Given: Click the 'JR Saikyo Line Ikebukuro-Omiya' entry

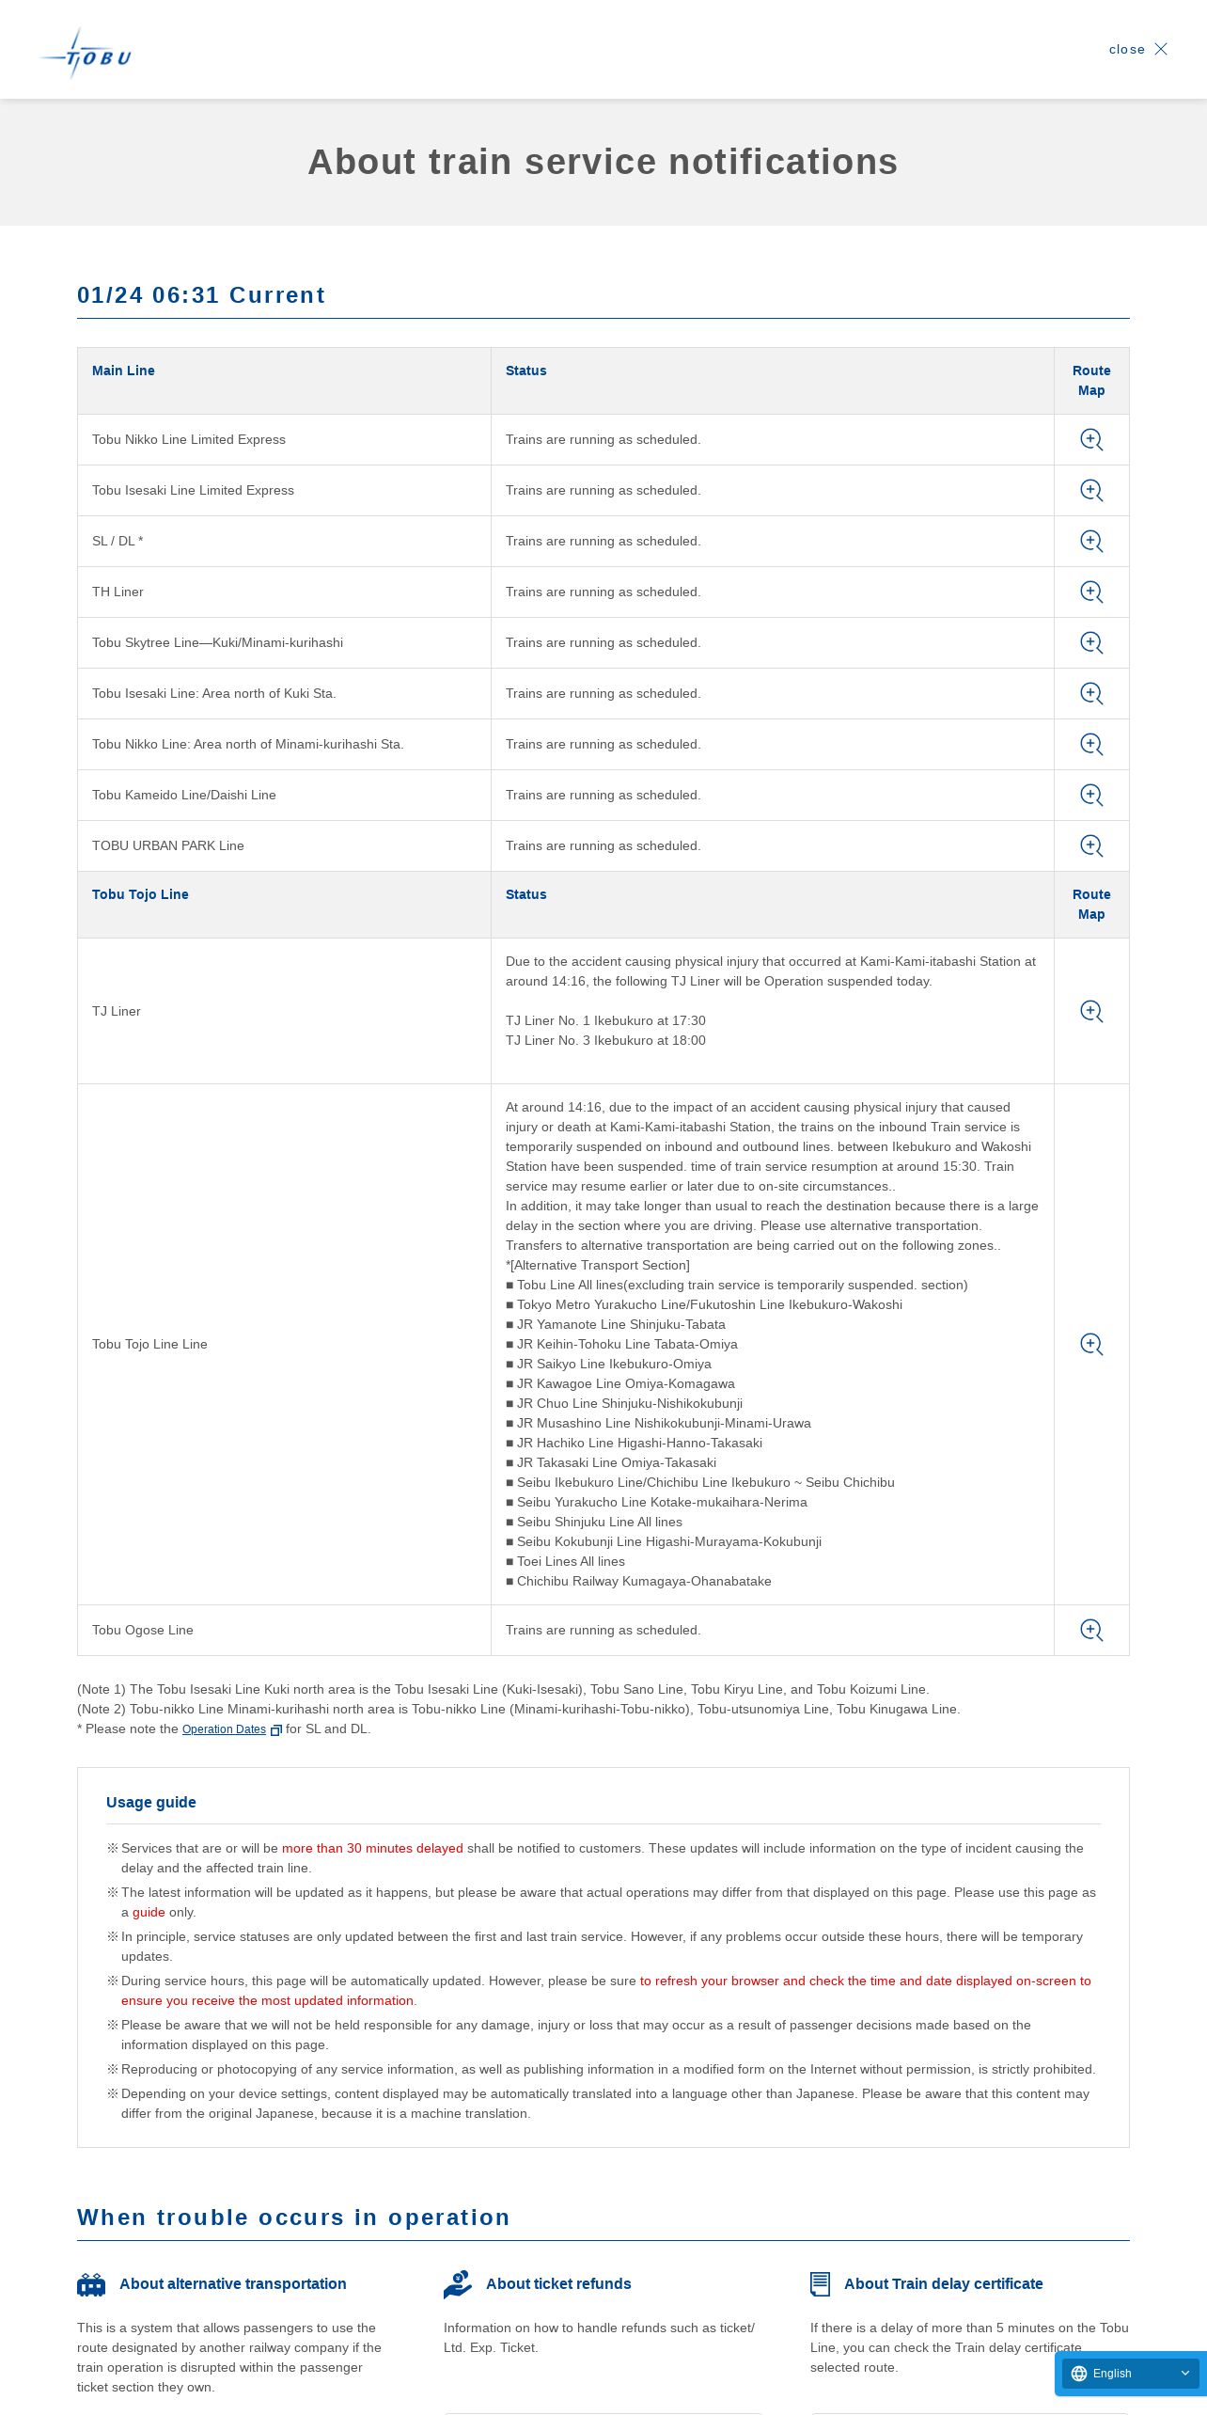Looking at the screenshot, I should click(608, 1364).
